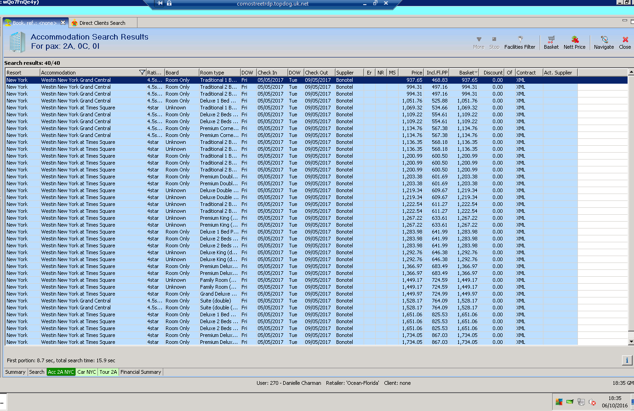Image resolution: width=634 pixels, height=411 pixels.
Task: Sort by the Rati... rating column header
Action: coord(155,73)
